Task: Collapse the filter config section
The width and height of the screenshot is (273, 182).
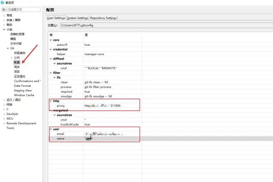Action: point(51,73)
